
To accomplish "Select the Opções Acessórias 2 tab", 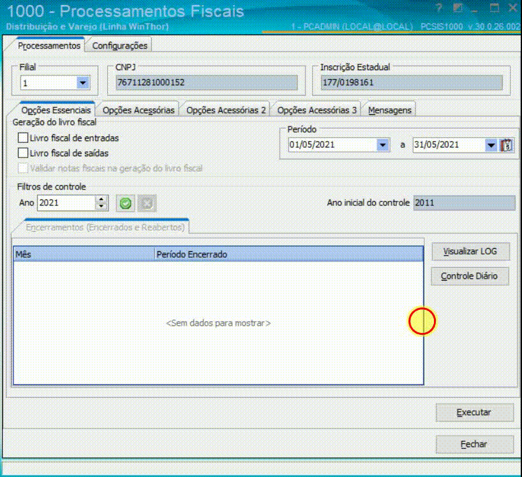I will coord(226,110).
